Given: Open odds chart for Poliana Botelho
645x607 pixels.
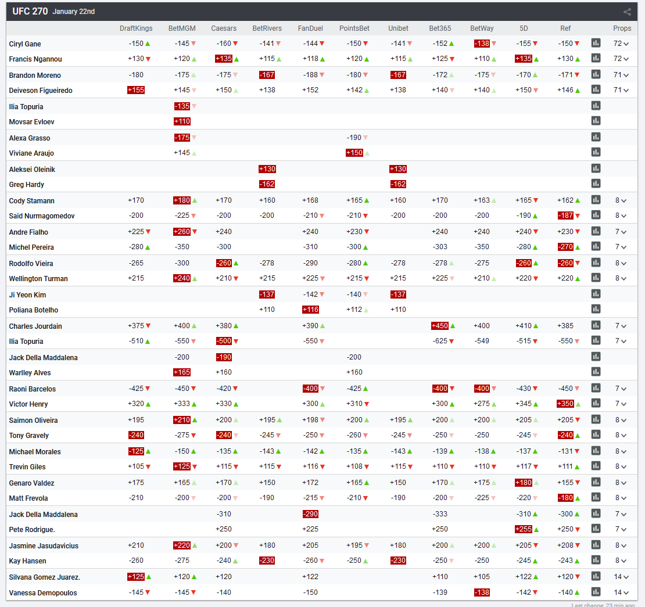Looking at the screenshot, I should tap(596, 309).
